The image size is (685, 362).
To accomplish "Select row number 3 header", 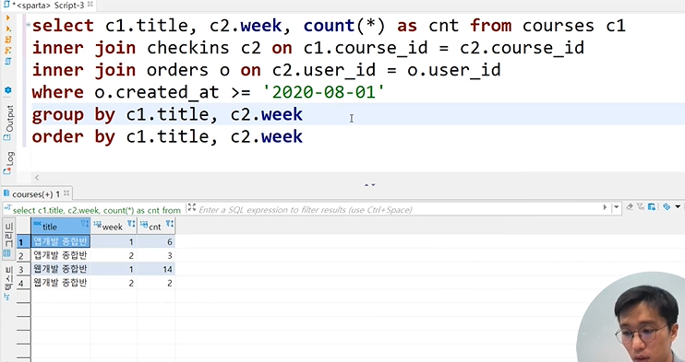I will click(x=24, y=269).
